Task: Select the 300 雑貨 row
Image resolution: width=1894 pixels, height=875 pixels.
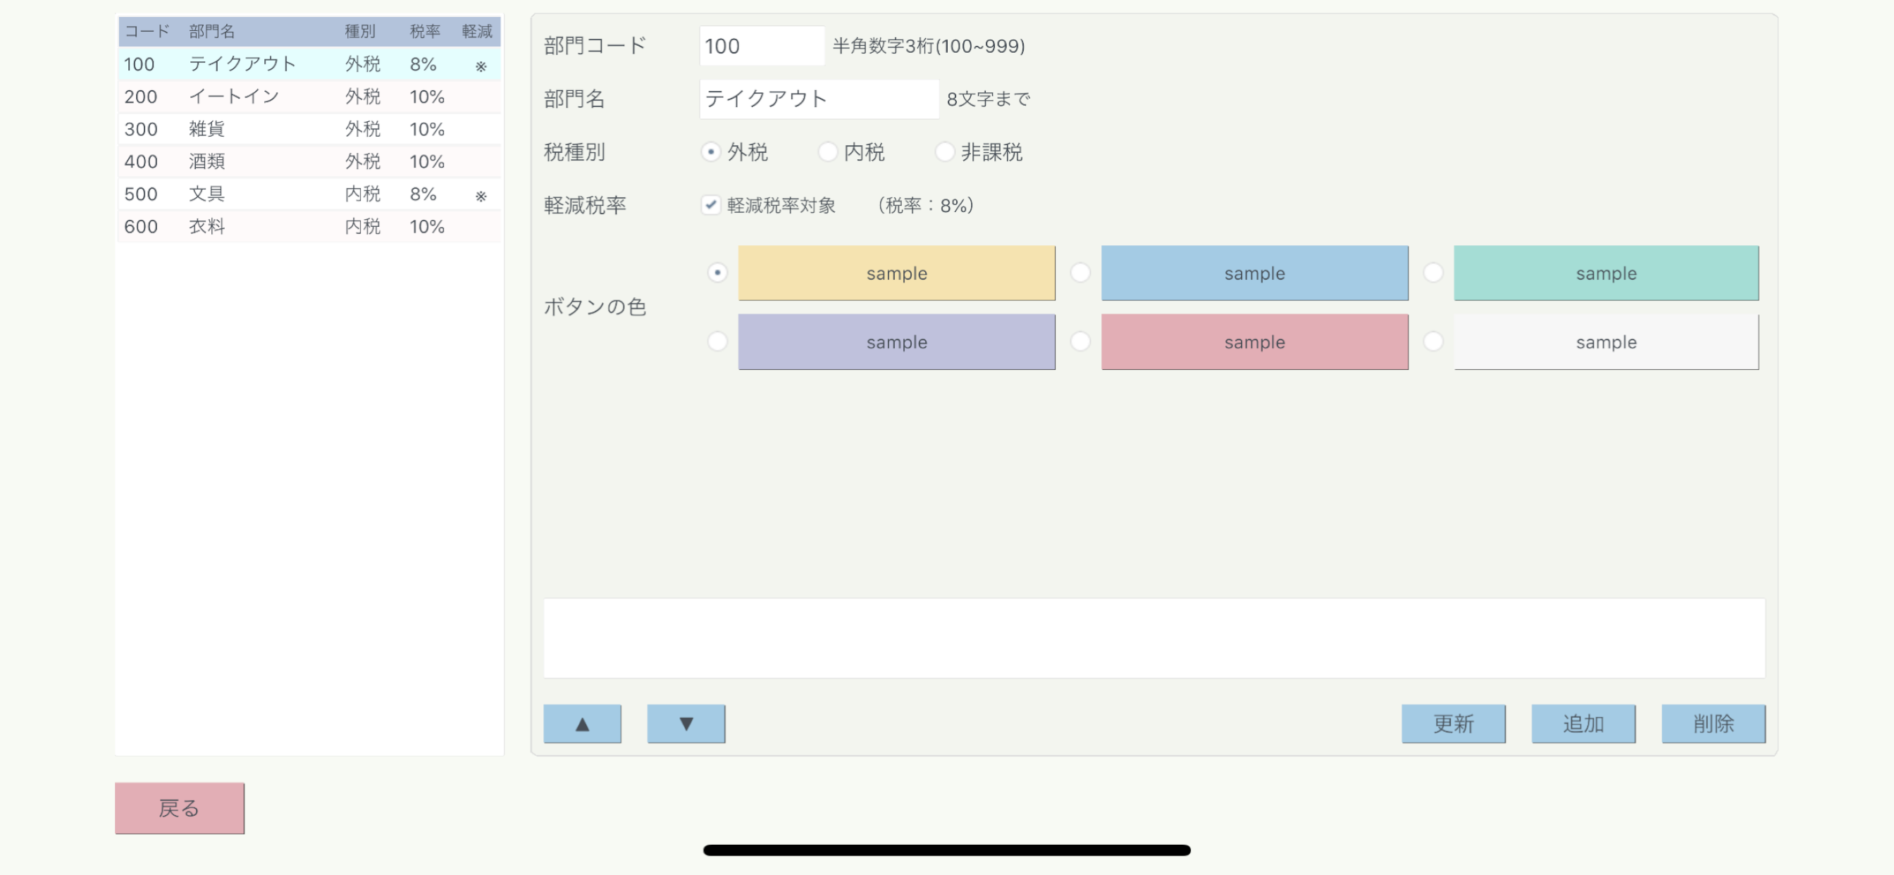Action: pos(309,129)
